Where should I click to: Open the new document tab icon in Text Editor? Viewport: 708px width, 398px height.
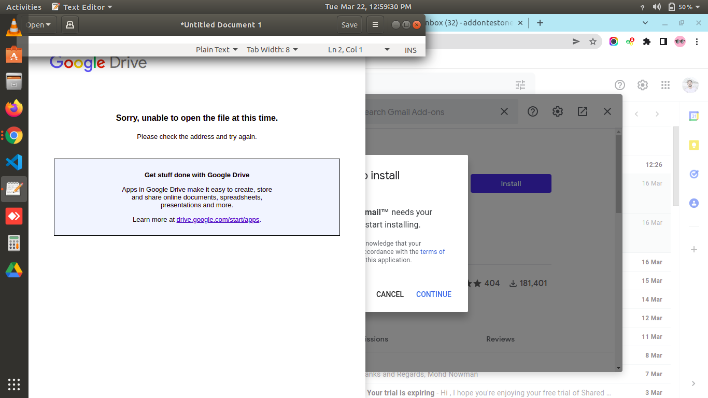point(70,24)
